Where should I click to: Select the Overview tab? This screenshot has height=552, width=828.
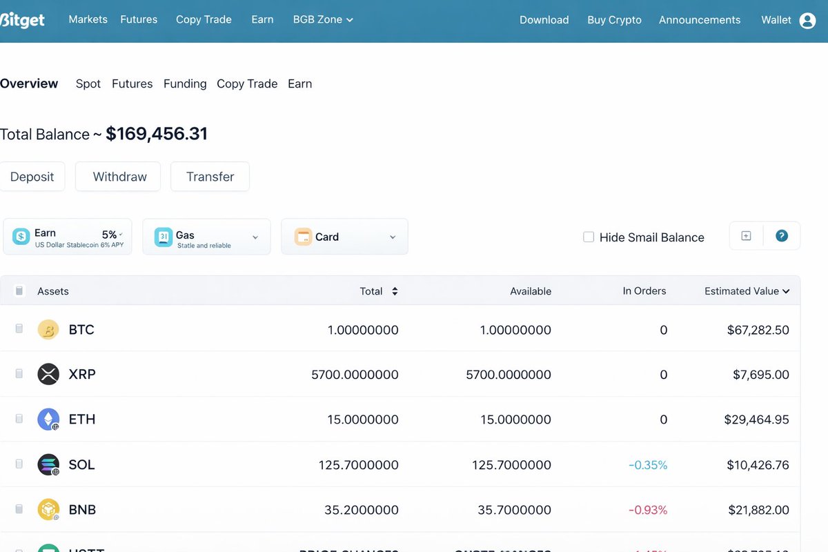(29, 83)
